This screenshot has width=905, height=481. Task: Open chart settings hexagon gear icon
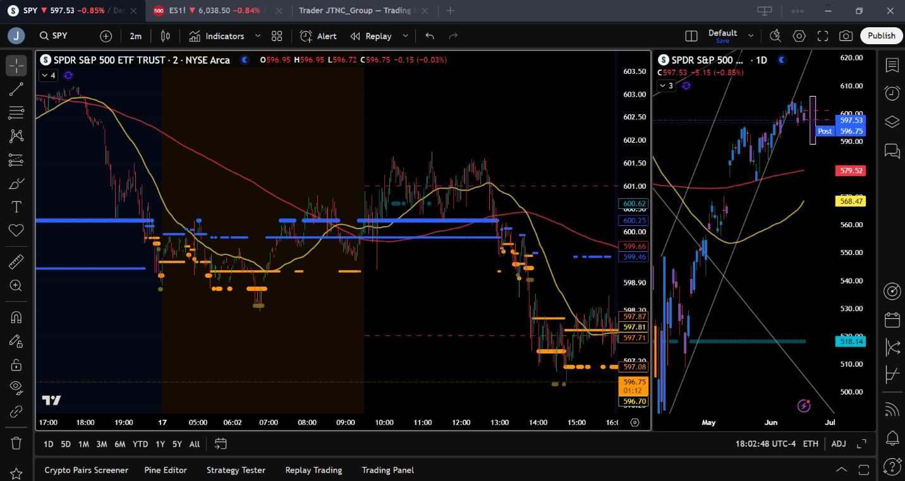[799, 36]
